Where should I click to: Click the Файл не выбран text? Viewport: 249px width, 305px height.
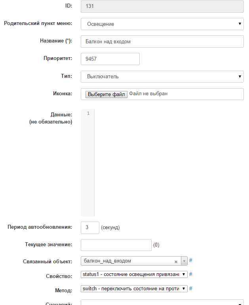pos(148,94)
